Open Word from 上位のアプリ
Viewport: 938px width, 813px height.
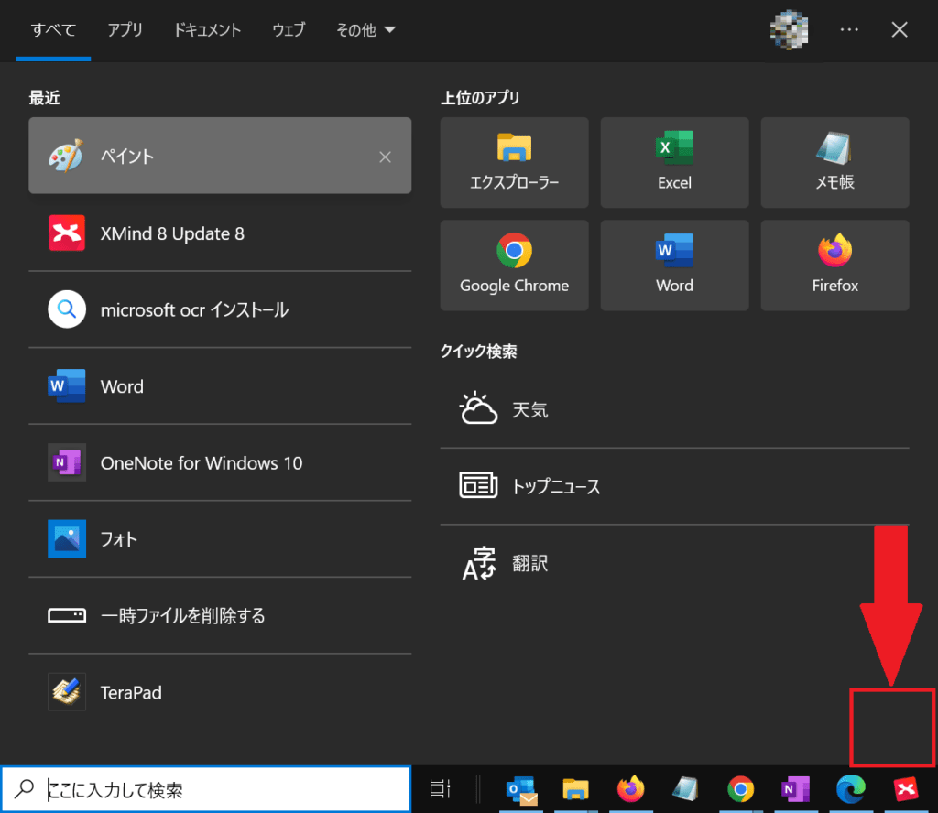point(674,266)
